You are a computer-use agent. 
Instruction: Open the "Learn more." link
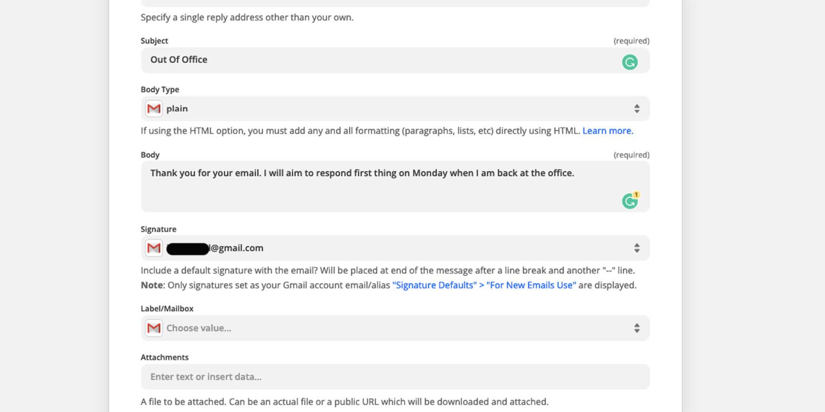tap(607, 131)
